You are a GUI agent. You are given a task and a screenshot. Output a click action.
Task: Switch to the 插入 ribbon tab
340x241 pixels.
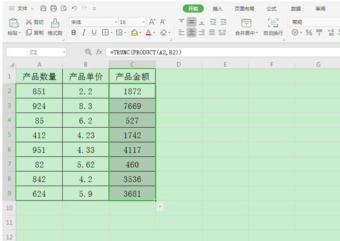(x=218, y=9)
